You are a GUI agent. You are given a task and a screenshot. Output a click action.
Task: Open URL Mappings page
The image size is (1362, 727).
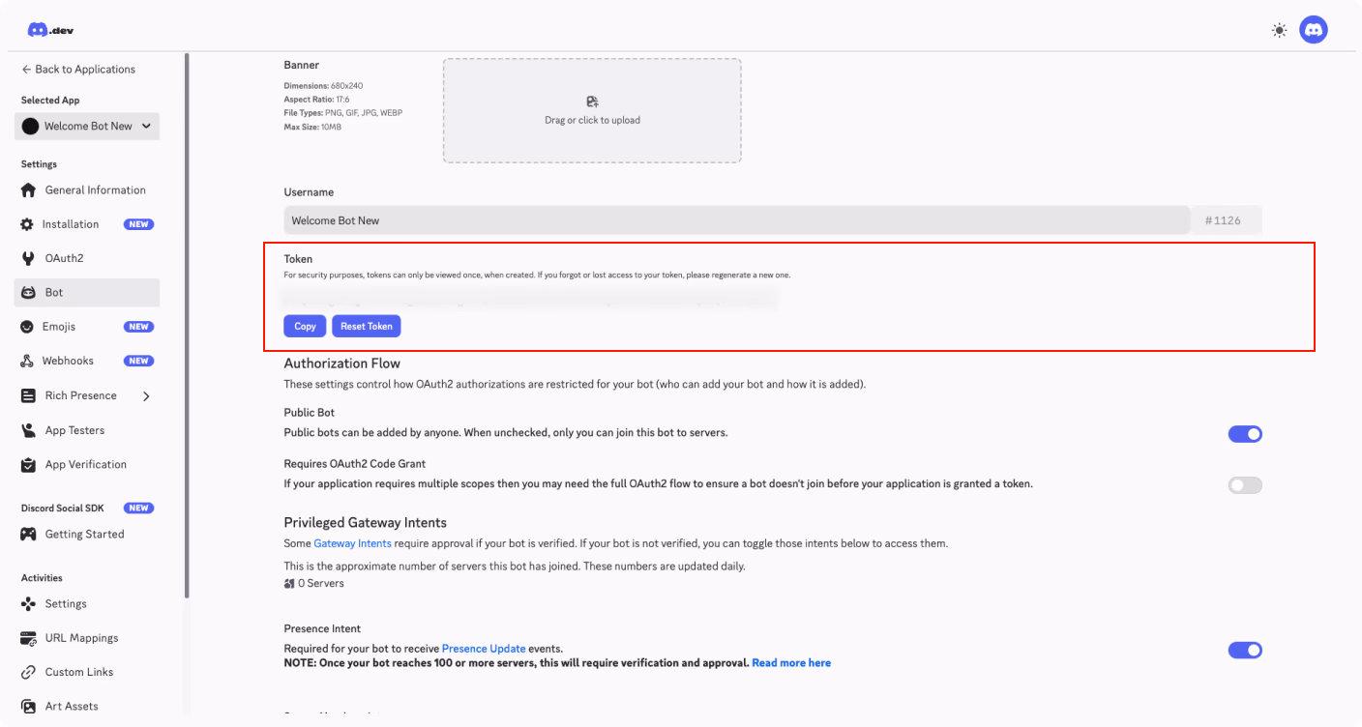coord(87,638)
